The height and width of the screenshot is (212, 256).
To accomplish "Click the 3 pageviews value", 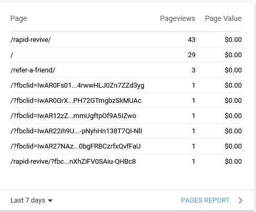I will click(x=193, y=70).
